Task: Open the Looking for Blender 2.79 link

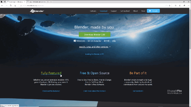Action: pos(95,54)
